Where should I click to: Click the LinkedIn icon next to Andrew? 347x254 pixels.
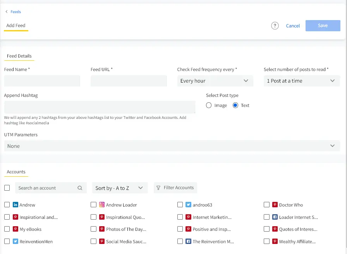[x=15, y=205]
